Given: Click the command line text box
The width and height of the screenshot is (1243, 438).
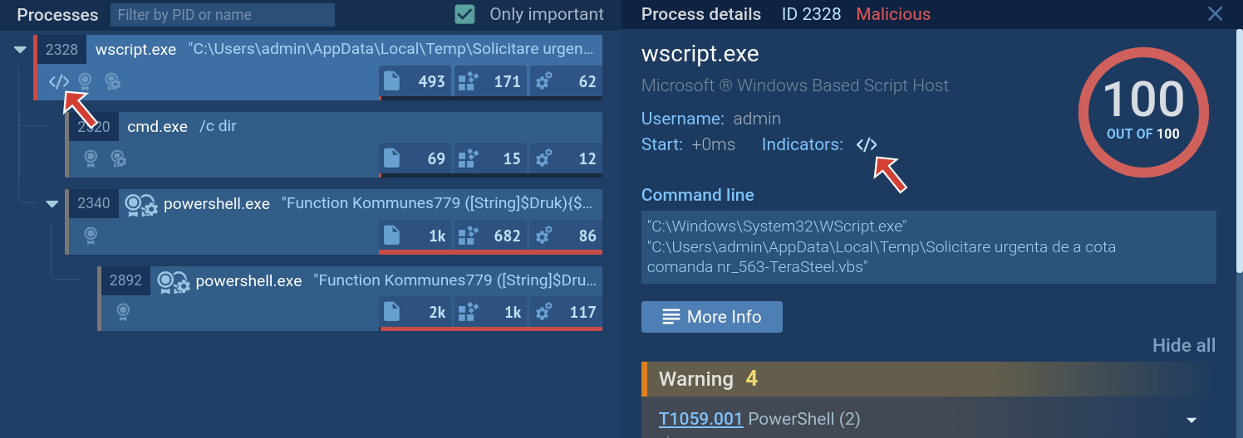Looking at the screenshot, I should [x=929, y=247].
